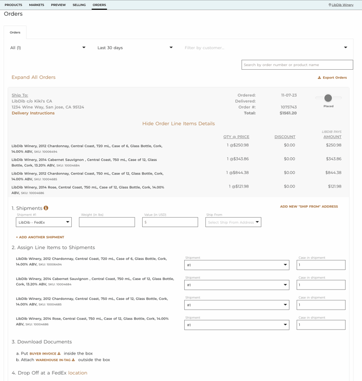Click the Weight (in lbs) input field
The height and width of the screenshot is (381, 362).
107,222
